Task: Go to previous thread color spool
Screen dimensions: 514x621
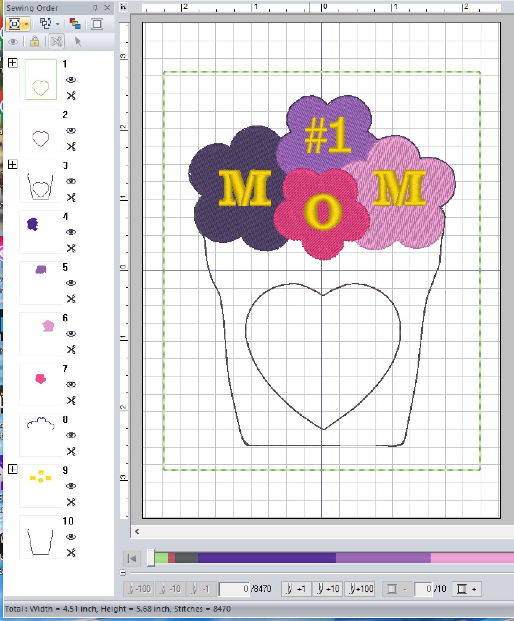Action: pos(397,589)
